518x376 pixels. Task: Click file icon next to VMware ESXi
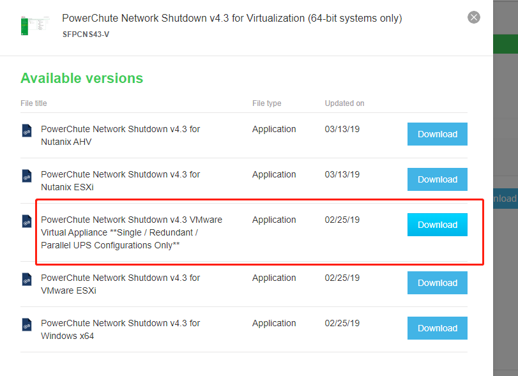(27, 279)
